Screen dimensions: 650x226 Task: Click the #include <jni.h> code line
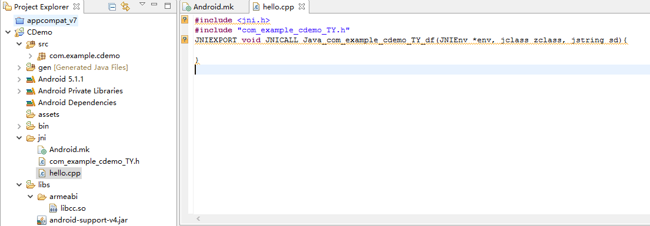point(232,20)
